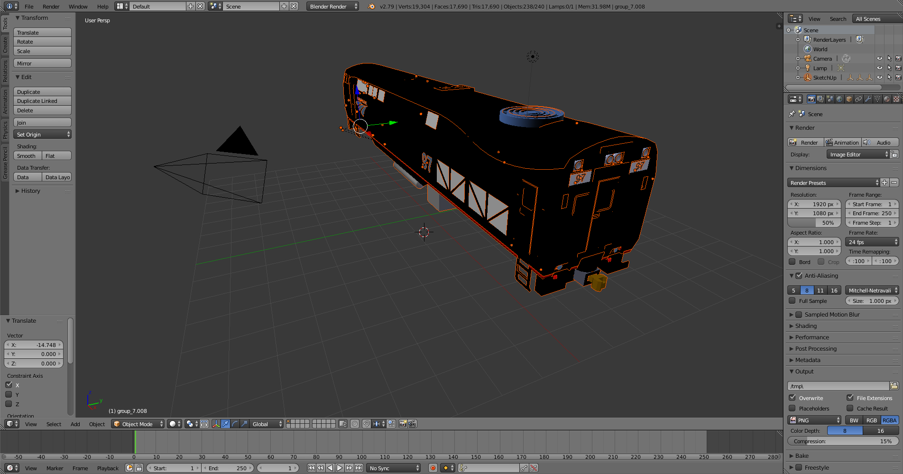The width and height of the screenshot is (903, 474).
Task: Toggle the timeline auto-keyframe record icon
Action: coord(433,468)
